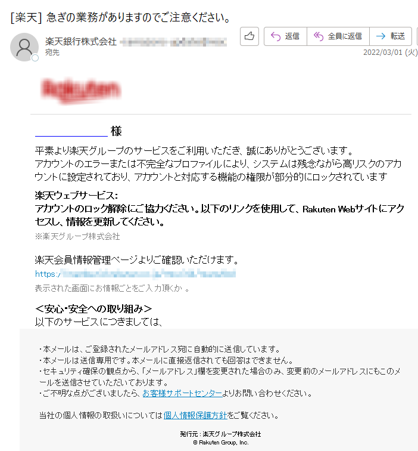Image resolution: width=418 pixels, height=451 pixels.
Task: Click the 全員に返信 reply-all button
Action: (x=338, y=36)
